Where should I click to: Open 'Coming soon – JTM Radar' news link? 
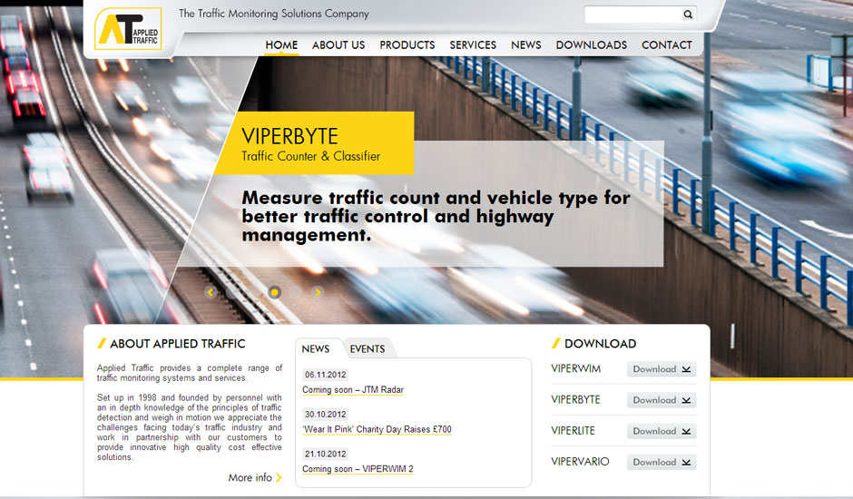353,389
